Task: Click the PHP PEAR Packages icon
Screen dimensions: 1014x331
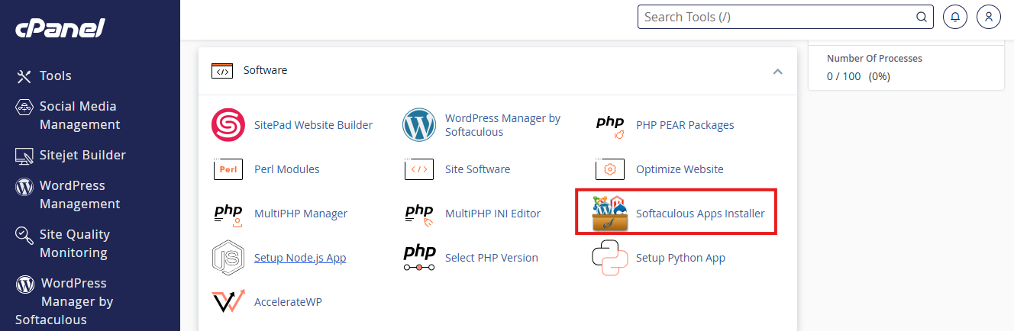Action: tap(610, 125)
